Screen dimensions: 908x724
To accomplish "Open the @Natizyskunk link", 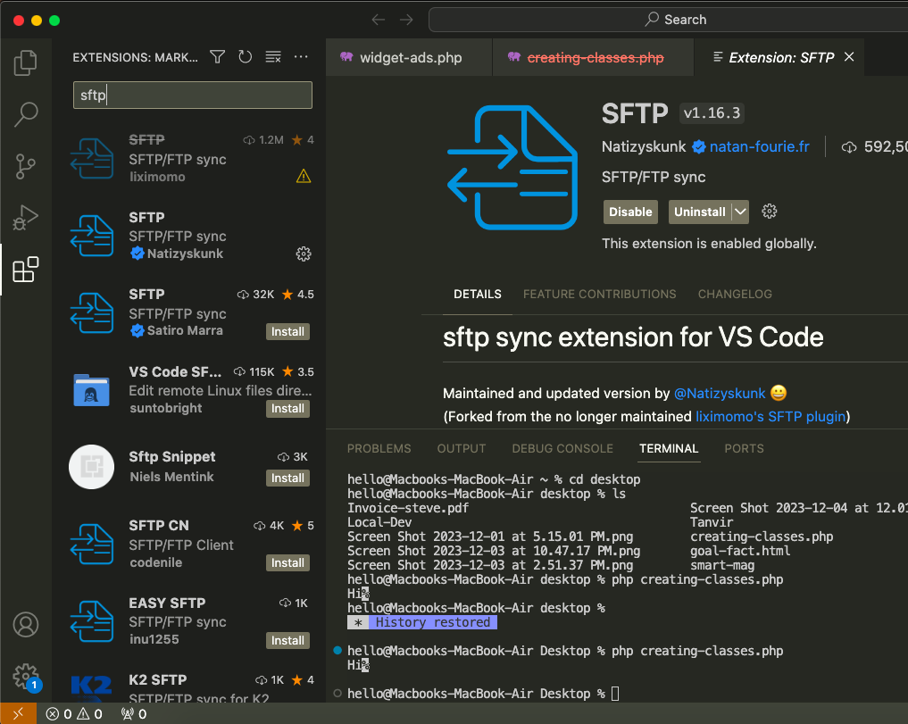I will click(x=720, y=394).
